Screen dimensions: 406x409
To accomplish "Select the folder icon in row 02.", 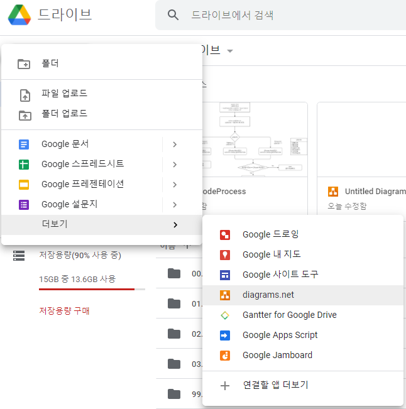I will point(174,334).
